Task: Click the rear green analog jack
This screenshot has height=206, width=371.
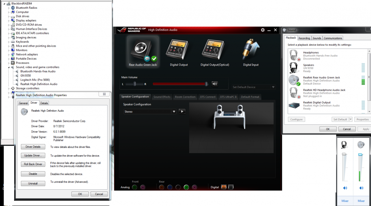Action: [x=186, y=187]
